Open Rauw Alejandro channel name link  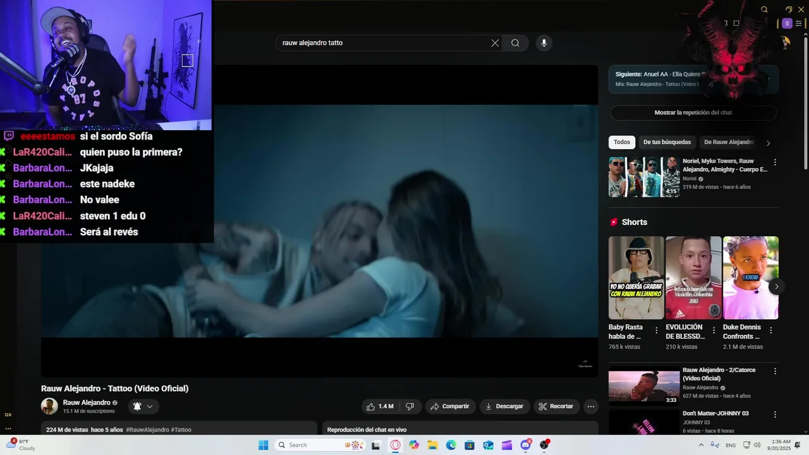point(87,403)
